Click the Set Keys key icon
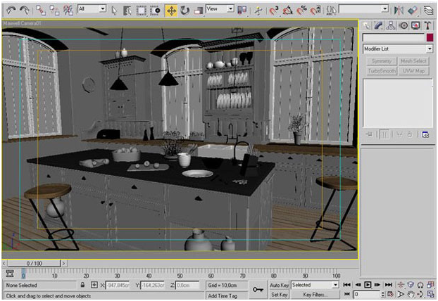This screenshot has height=301, width=438. [x=258, y=290]
